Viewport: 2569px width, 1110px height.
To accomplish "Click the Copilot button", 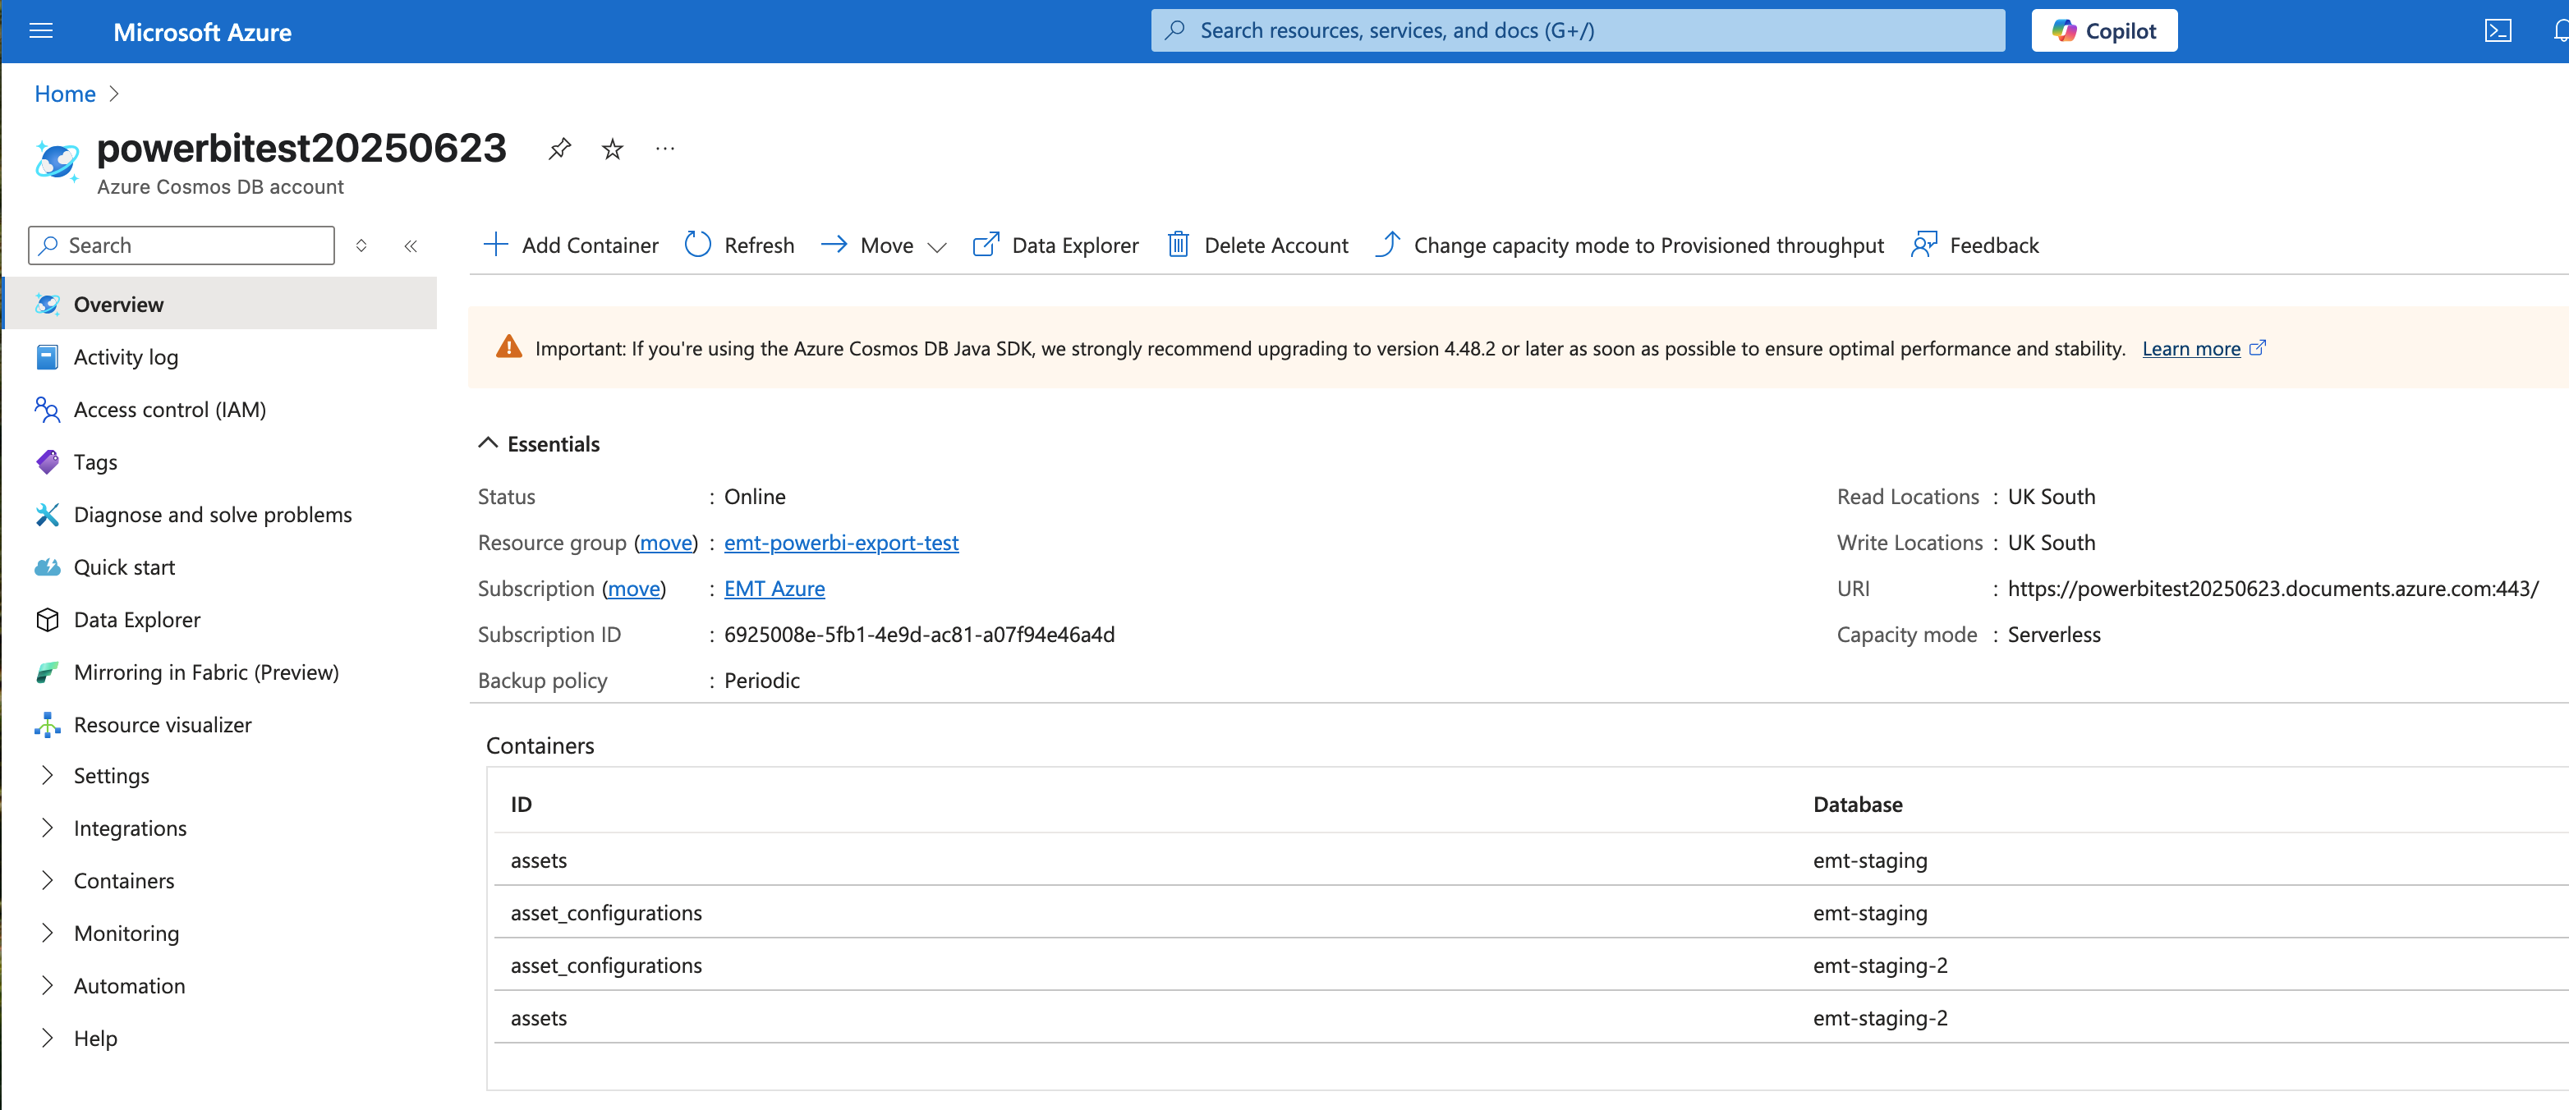I will [x=2104, y=31].
